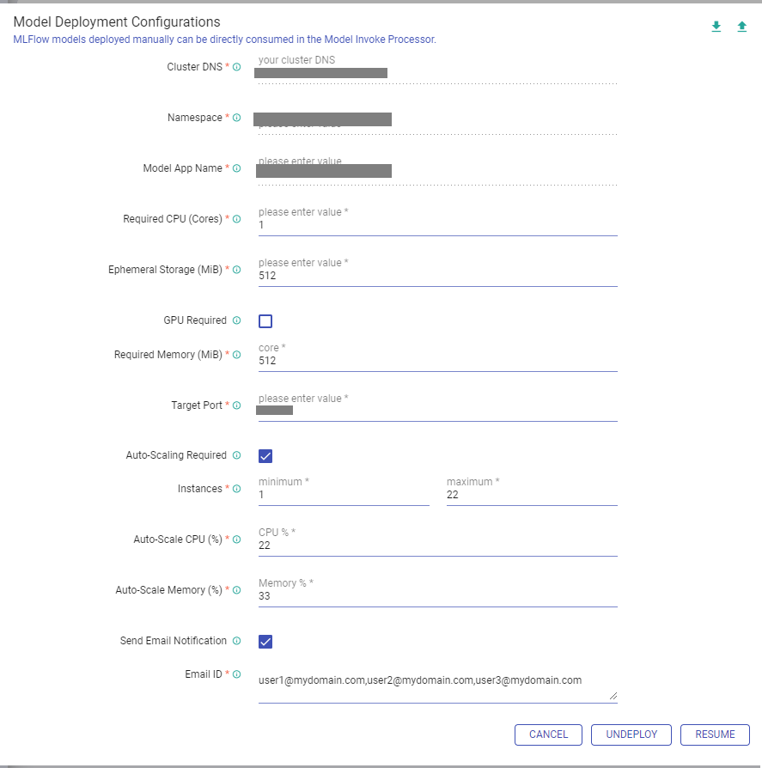Viewport: 762px width, 768px height.
Task: Open the Model App Name info icon
Action: 236,168
